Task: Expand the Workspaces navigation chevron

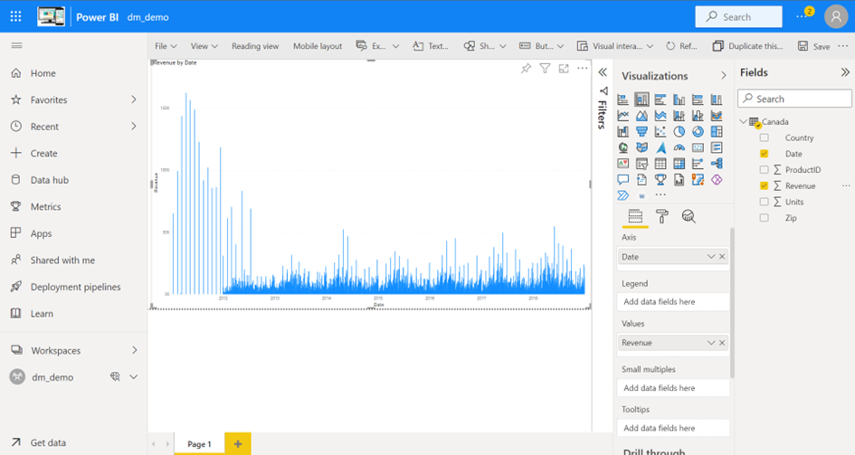Action: 134,350
